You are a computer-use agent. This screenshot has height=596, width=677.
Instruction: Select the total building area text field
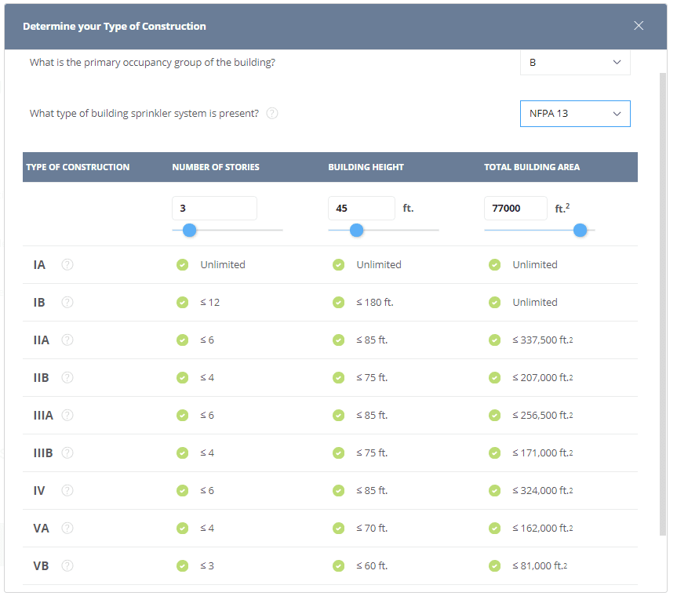(x=515, y=208)
